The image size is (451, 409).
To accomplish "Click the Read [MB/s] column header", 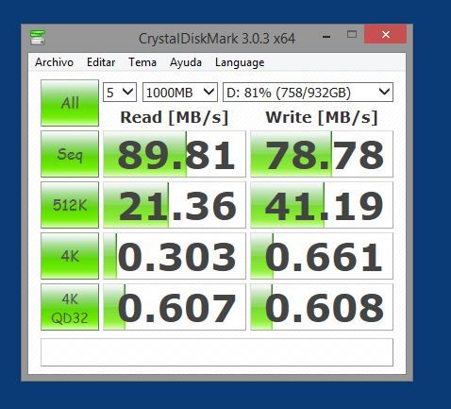I will (x=175, y=118).
